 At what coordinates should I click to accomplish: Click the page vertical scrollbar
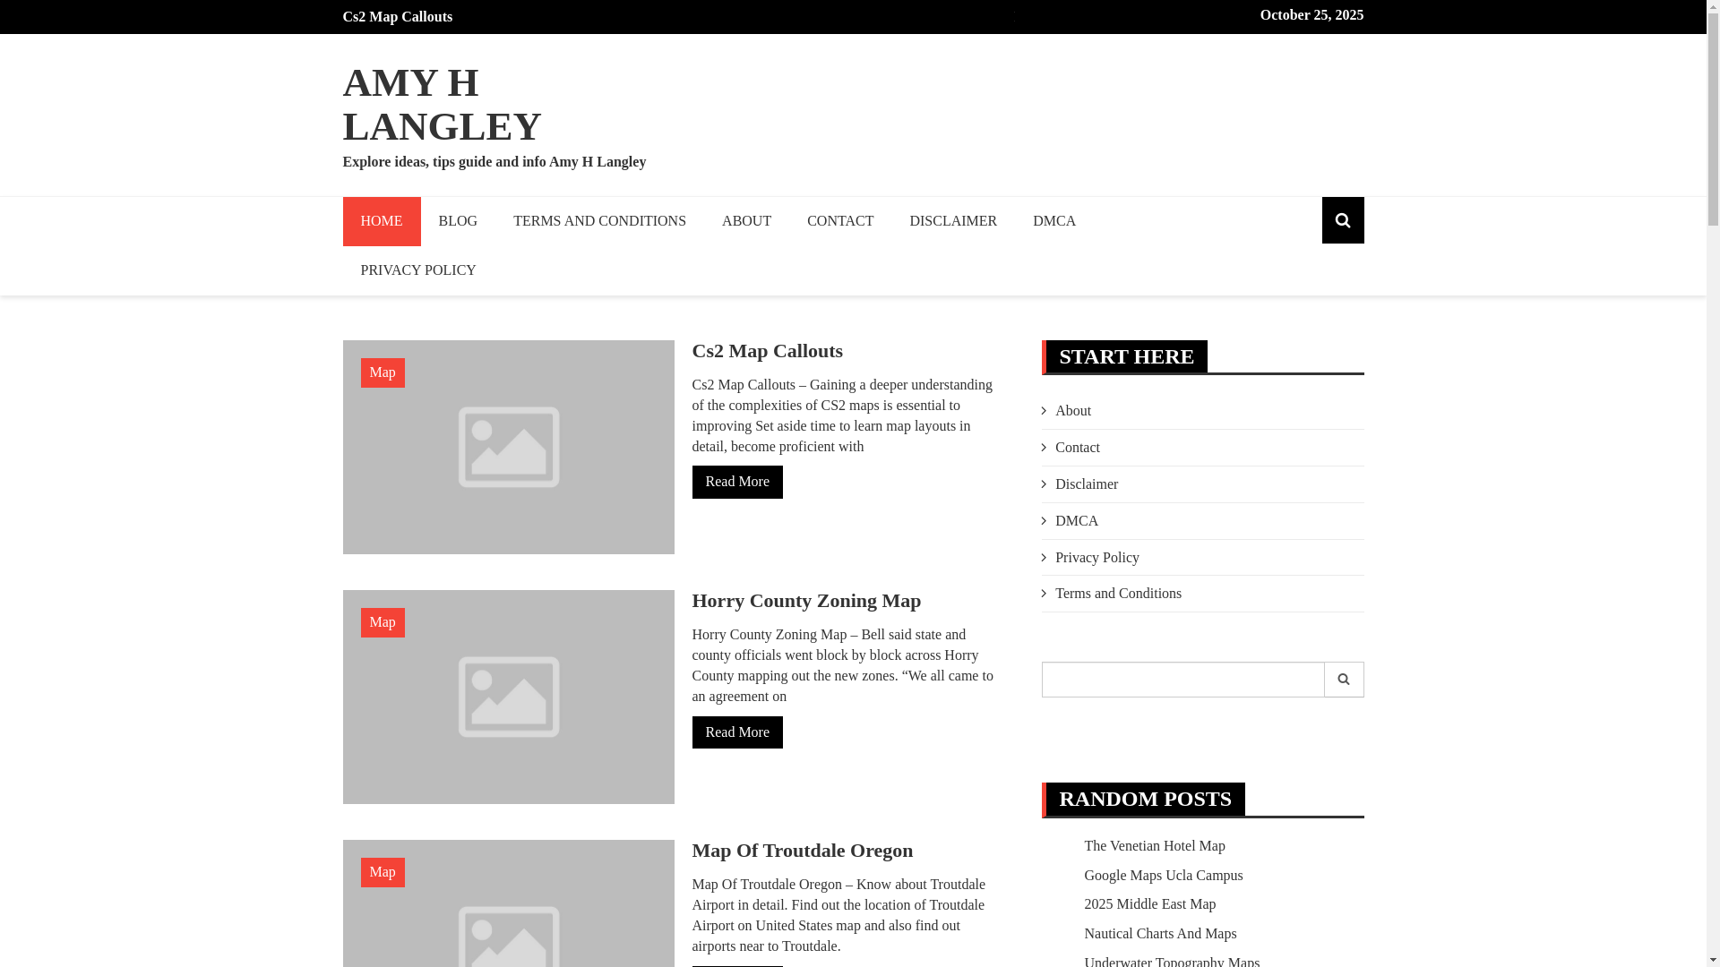[x=1713, y=483]
